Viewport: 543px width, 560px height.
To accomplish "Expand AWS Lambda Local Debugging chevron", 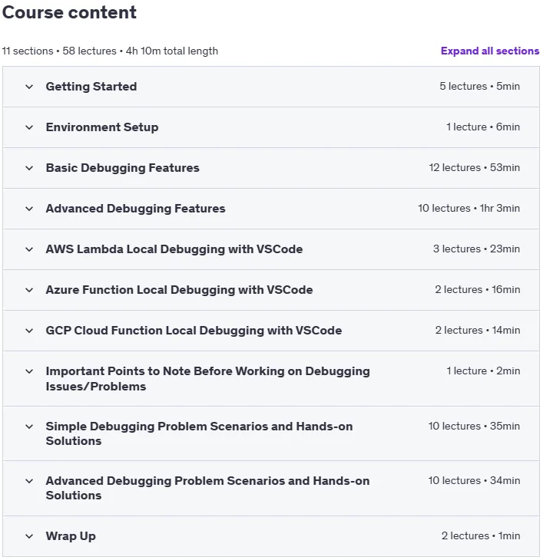I will [x=29, y=249].
